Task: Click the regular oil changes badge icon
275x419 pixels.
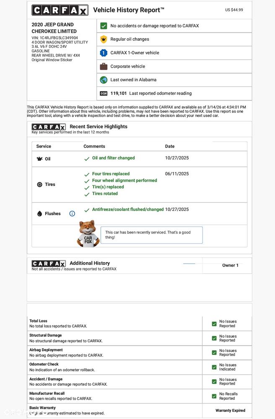Action: [104, 39]
